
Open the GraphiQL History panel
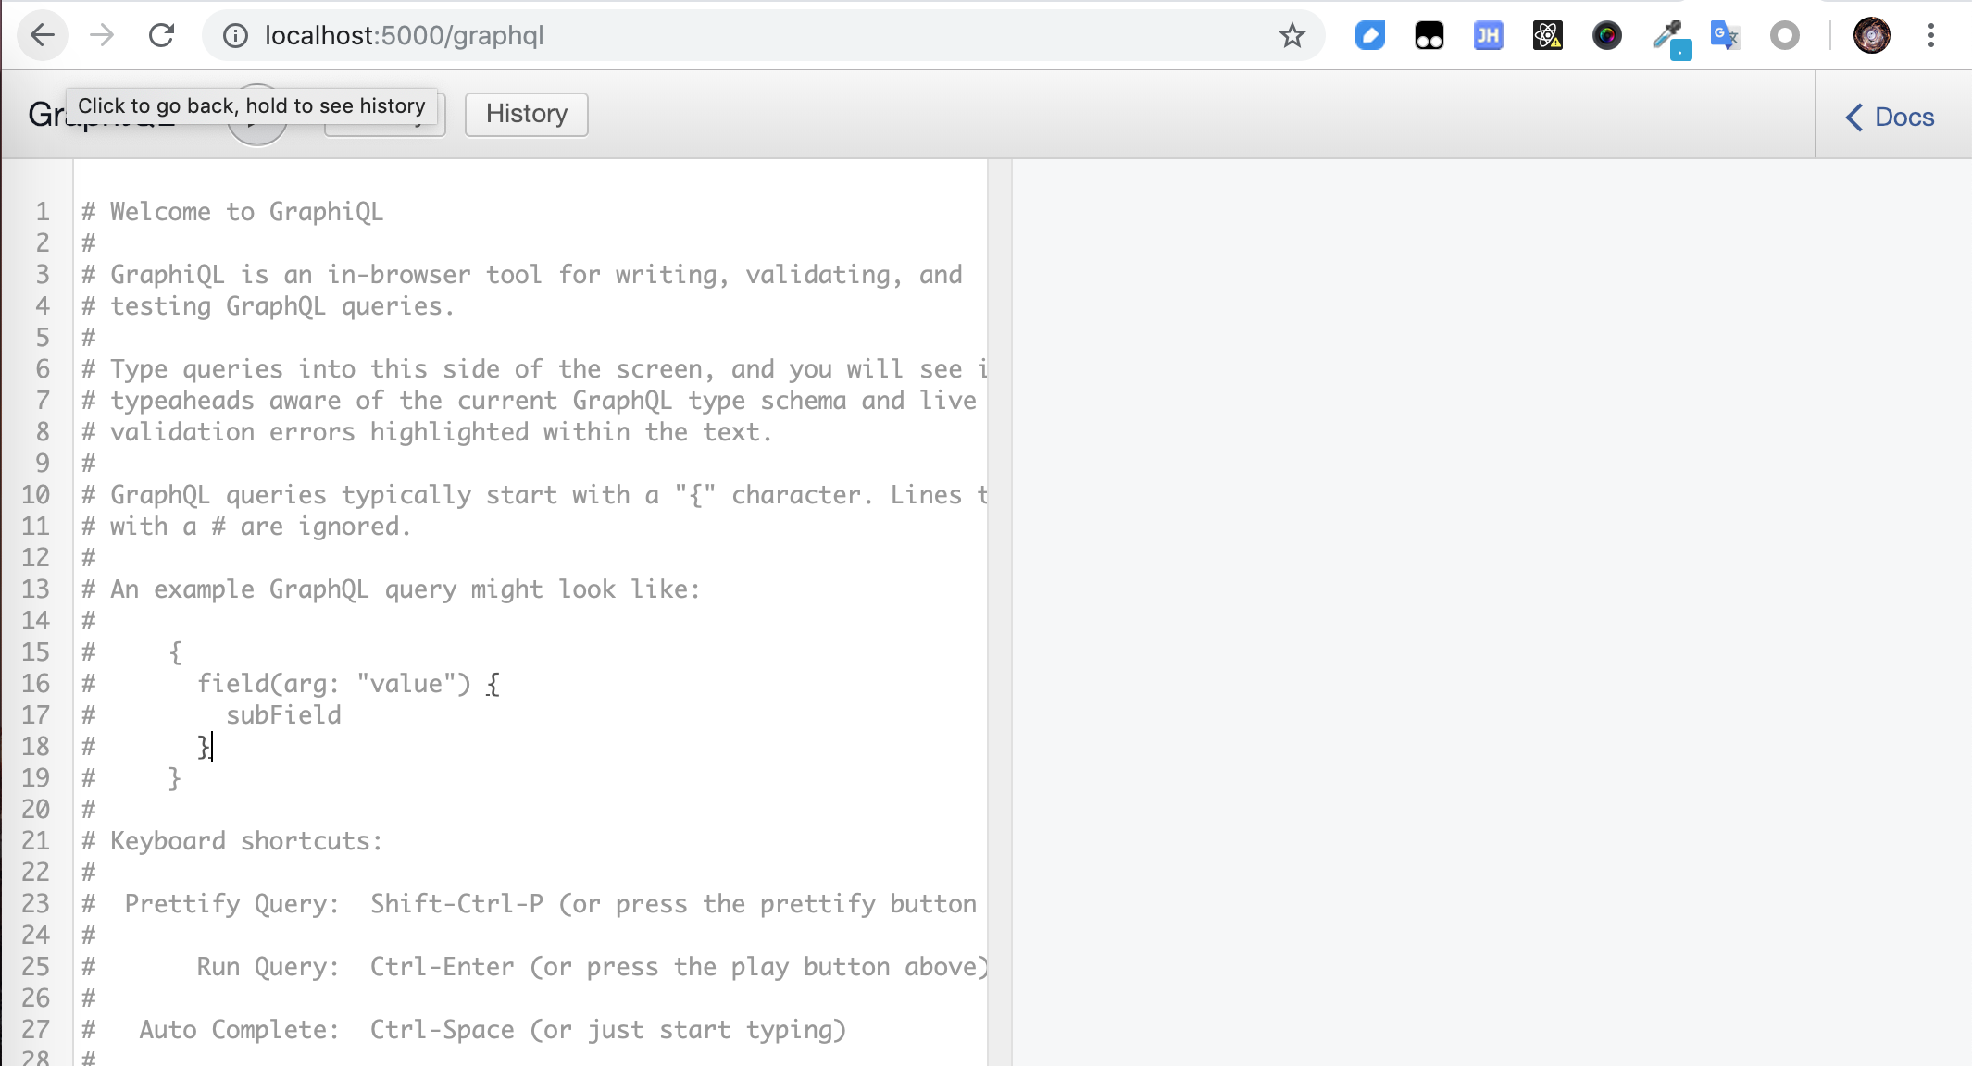(526, 114)
